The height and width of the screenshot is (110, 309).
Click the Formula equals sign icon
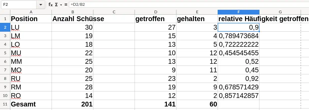coord(66,5)
